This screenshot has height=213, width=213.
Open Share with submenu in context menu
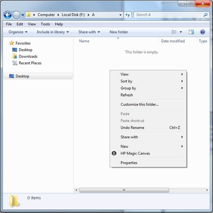click(x=148, y=137)
